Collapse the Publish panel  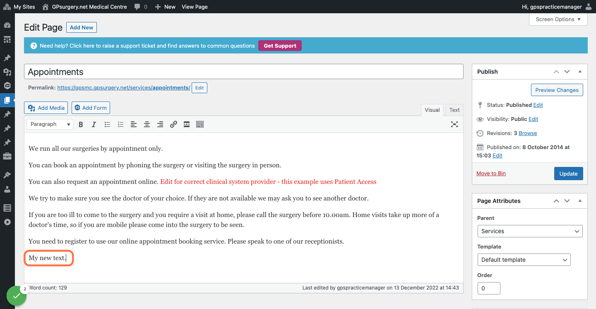coord(579,71)
